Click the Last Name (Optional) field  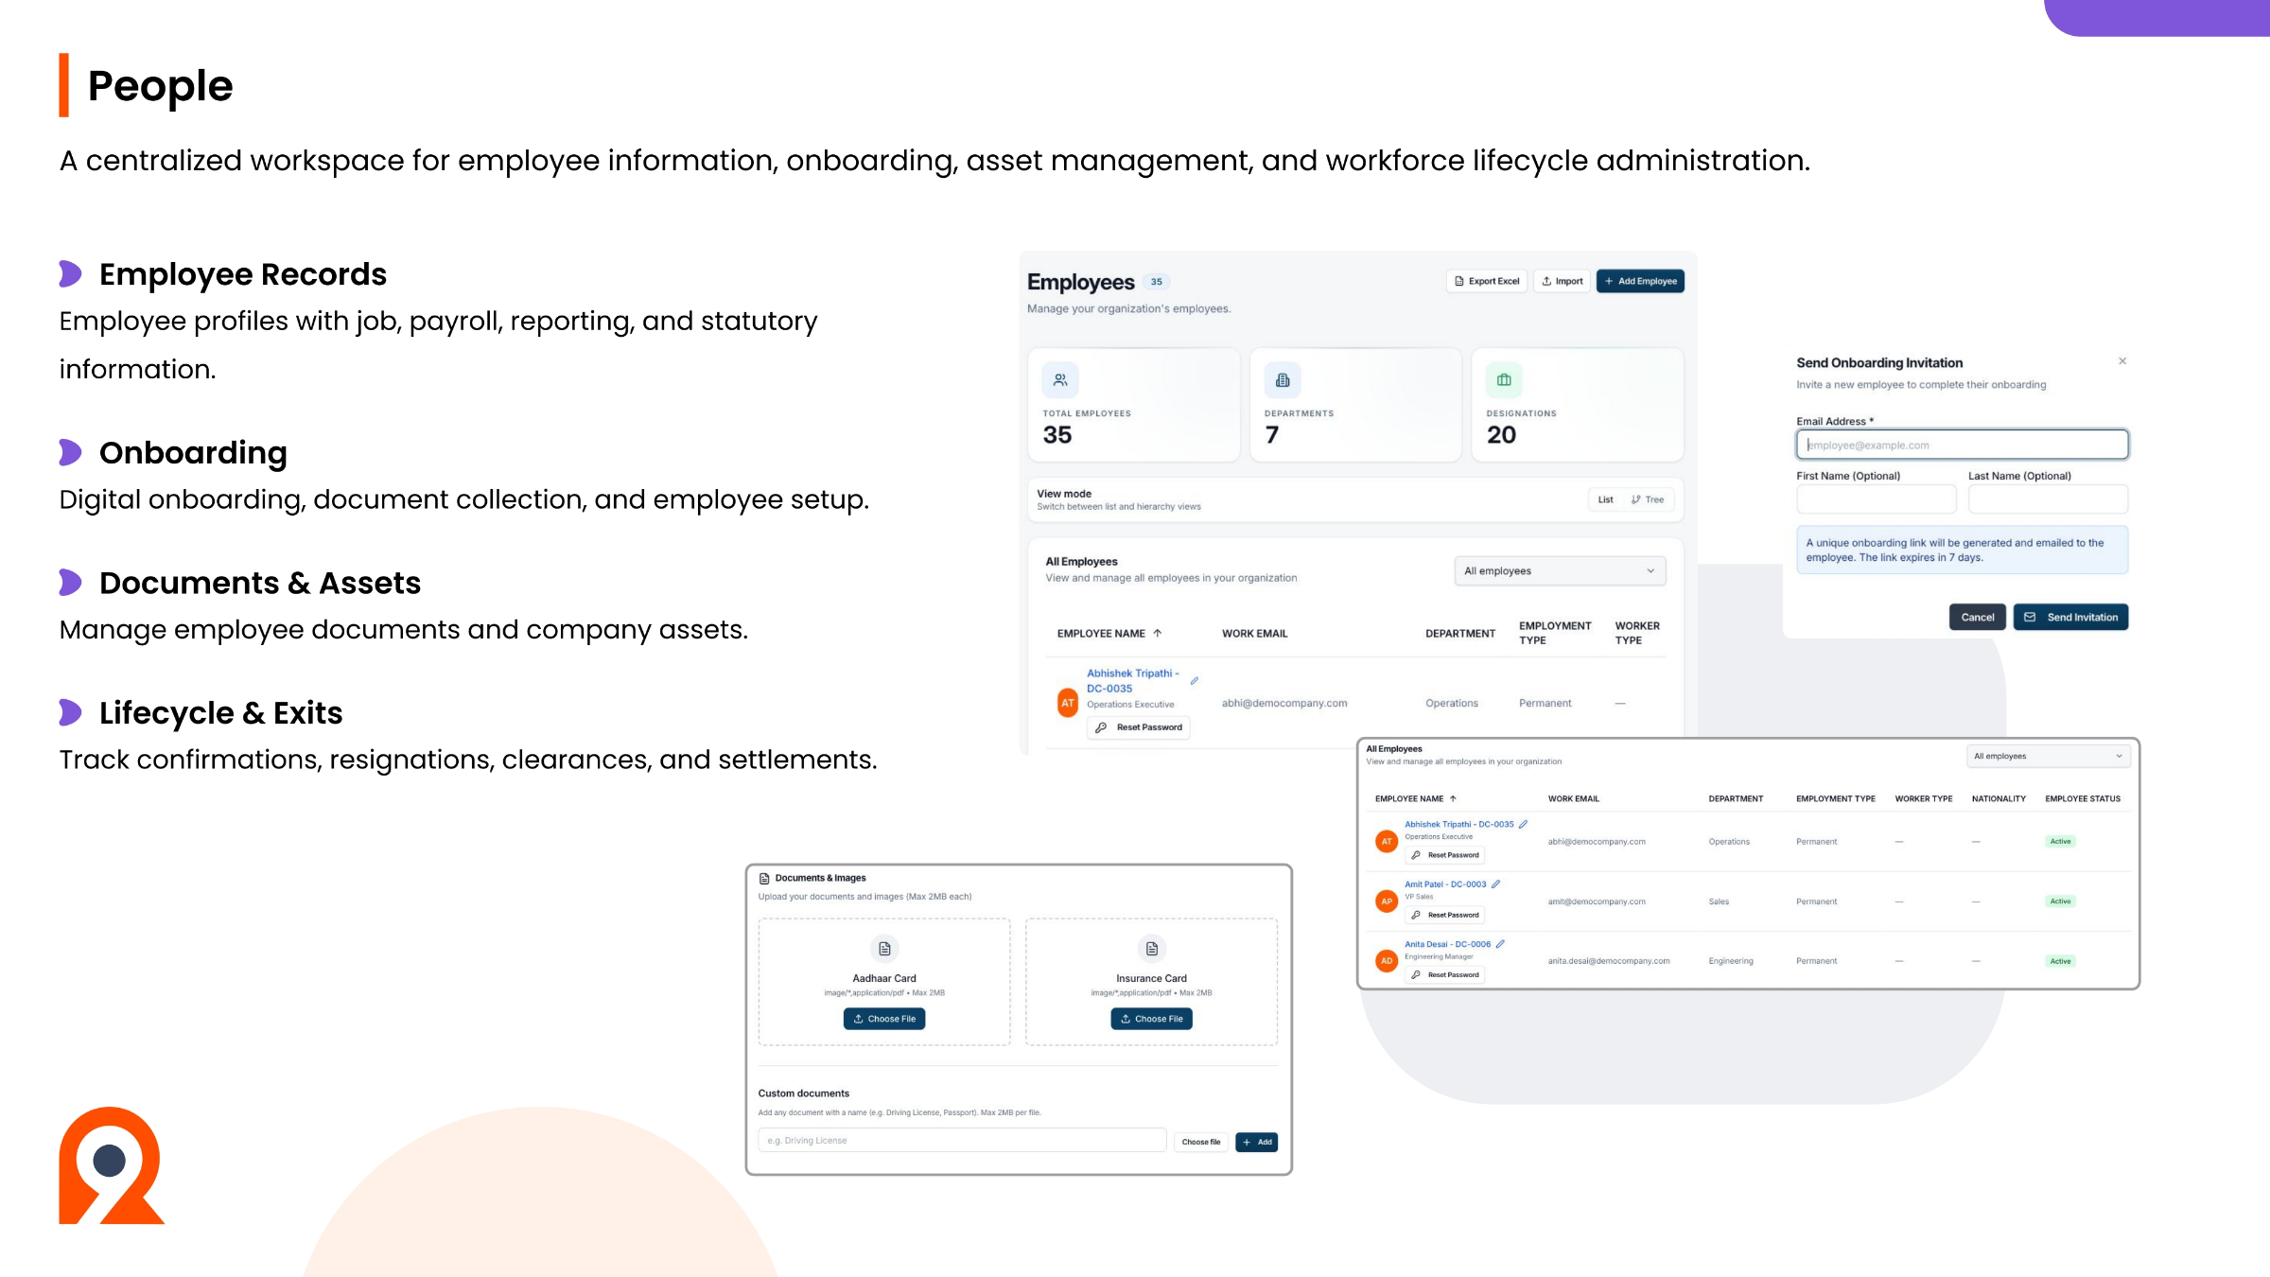click(2048, 499)
